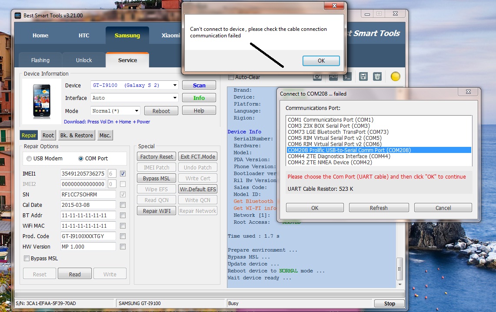Select the Misc. section tab

click(105, 135)
